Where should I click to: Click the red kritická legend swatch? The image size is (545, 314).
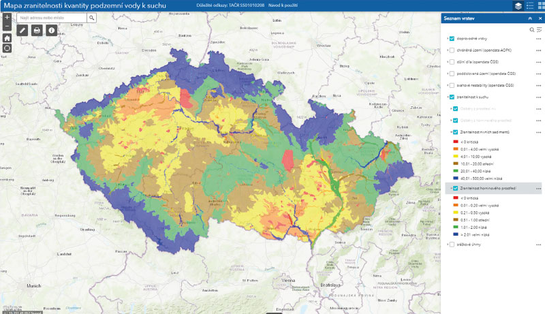click(x=454, y=140)
